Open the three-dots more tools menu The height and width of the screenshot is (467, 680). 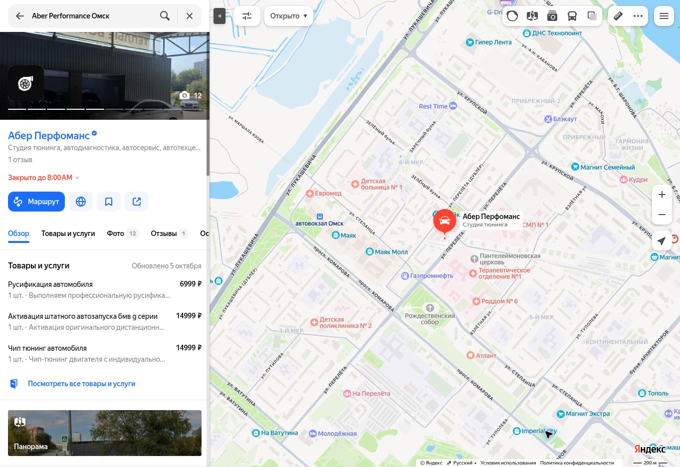pos(638,16)
